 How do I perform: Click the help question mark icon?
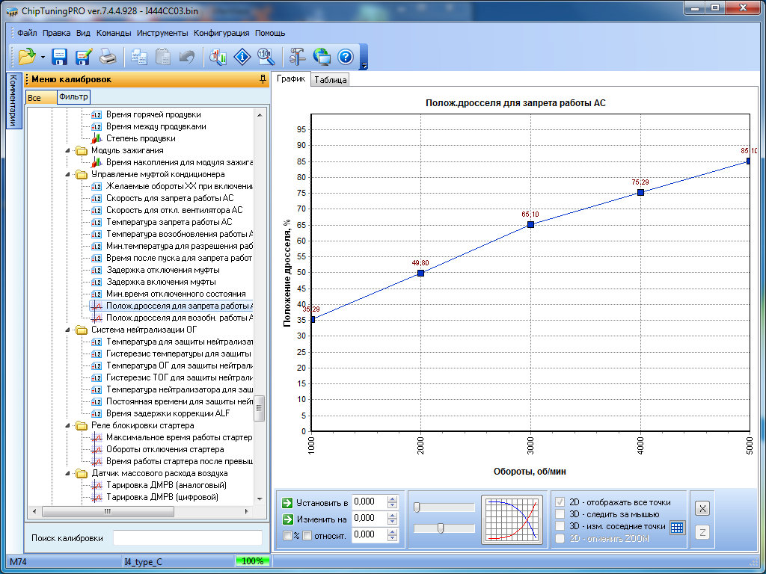345,57
